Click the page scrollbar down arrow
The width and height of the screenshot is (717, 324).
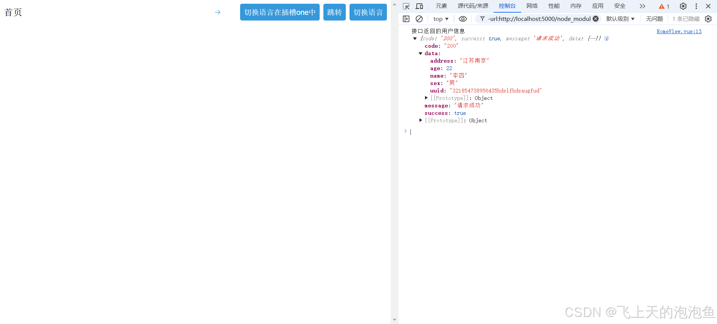[394, 320]
